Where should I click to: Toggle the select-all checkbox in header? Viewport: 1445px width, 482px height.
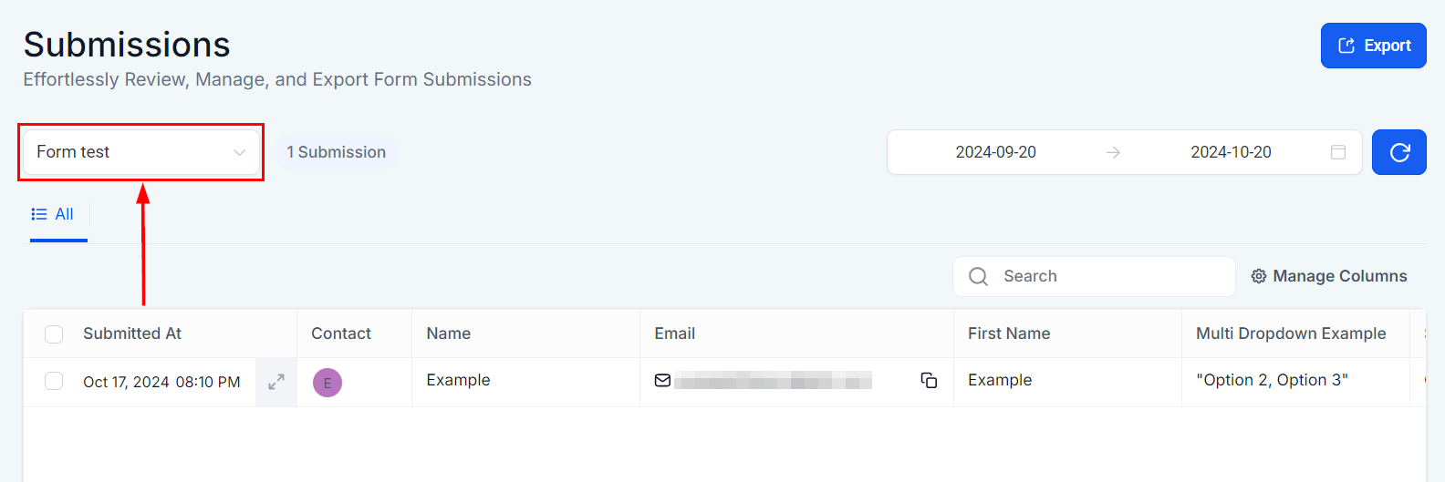click(54, 334)
